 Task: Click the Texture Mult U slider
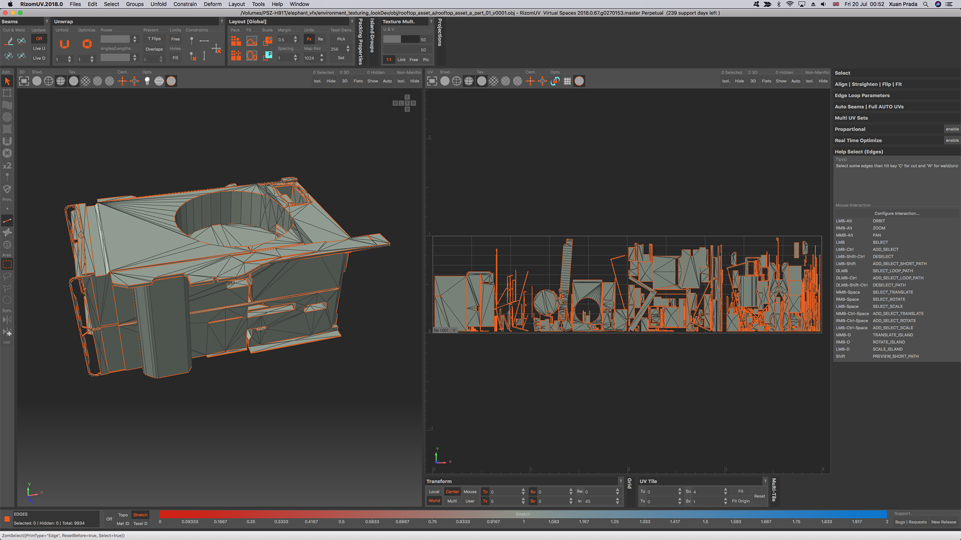(401, 39)
